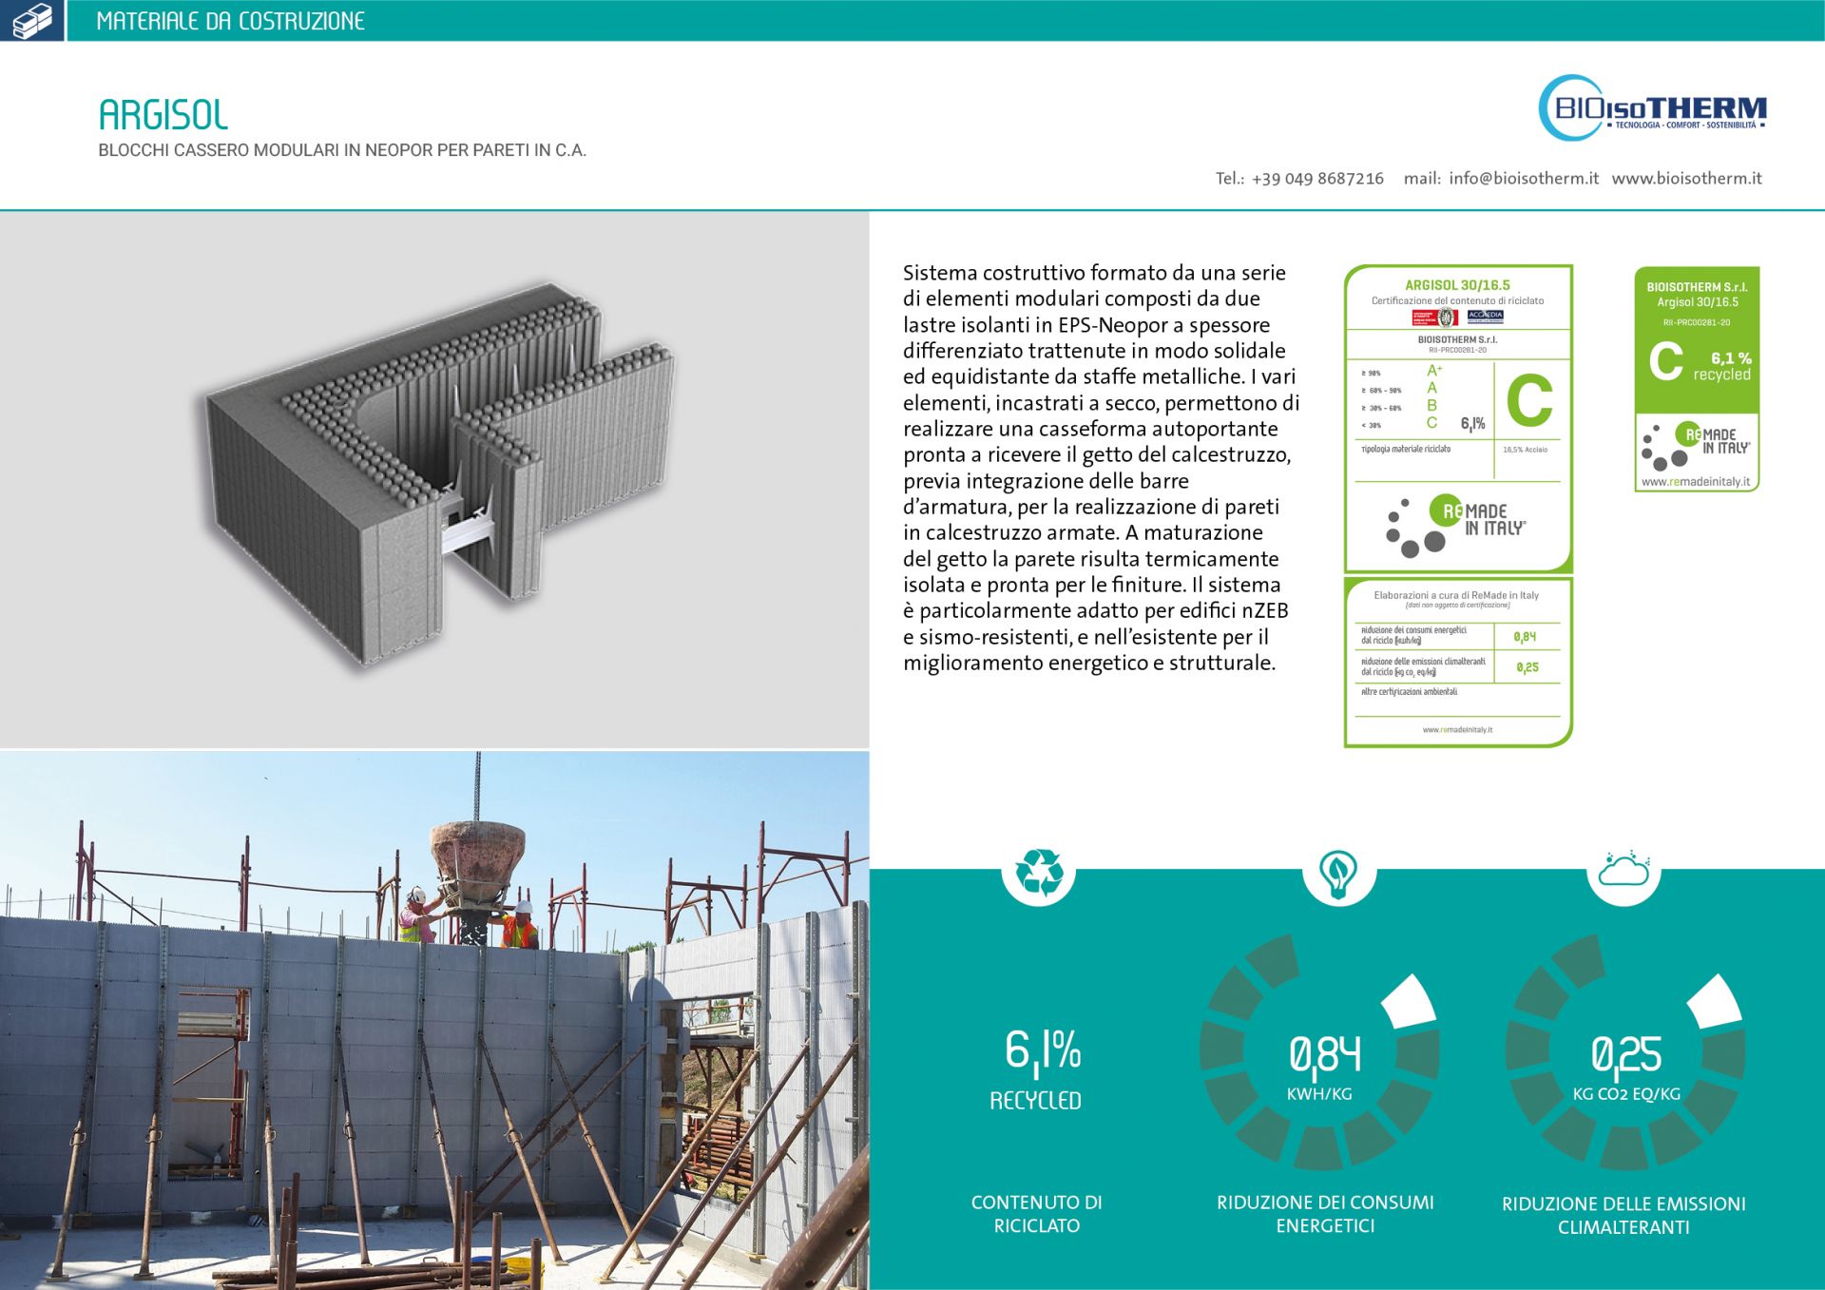Image resolution: width=1825 pixels, height=1290 pixels.
Task: Click the 0,84 kWh/kg circular gauge
Action: click(x=1319, y=1051)
